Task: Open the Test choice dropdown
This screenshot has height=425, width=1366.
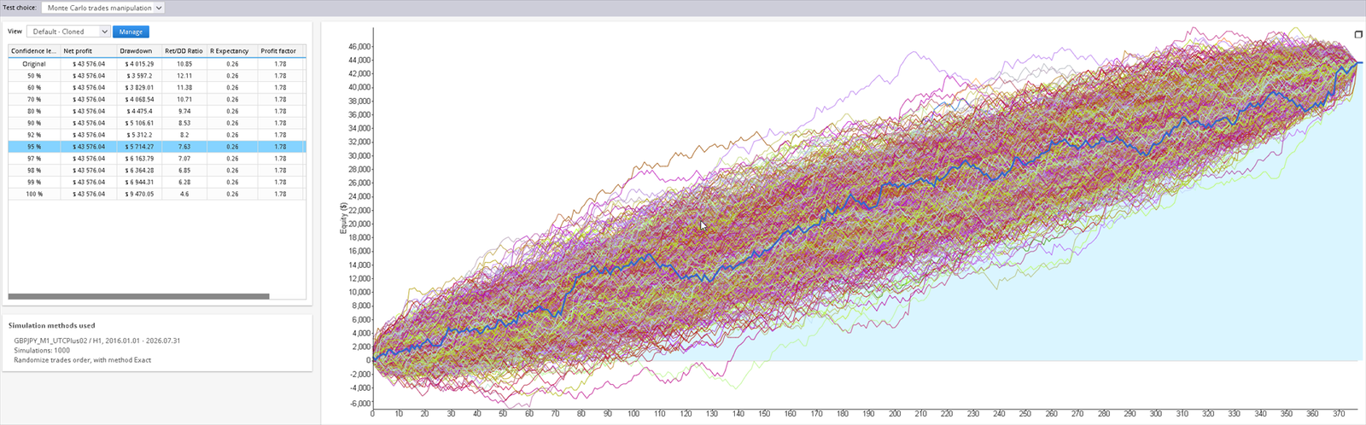Action: pyautogui.click(x=102, y=8)
